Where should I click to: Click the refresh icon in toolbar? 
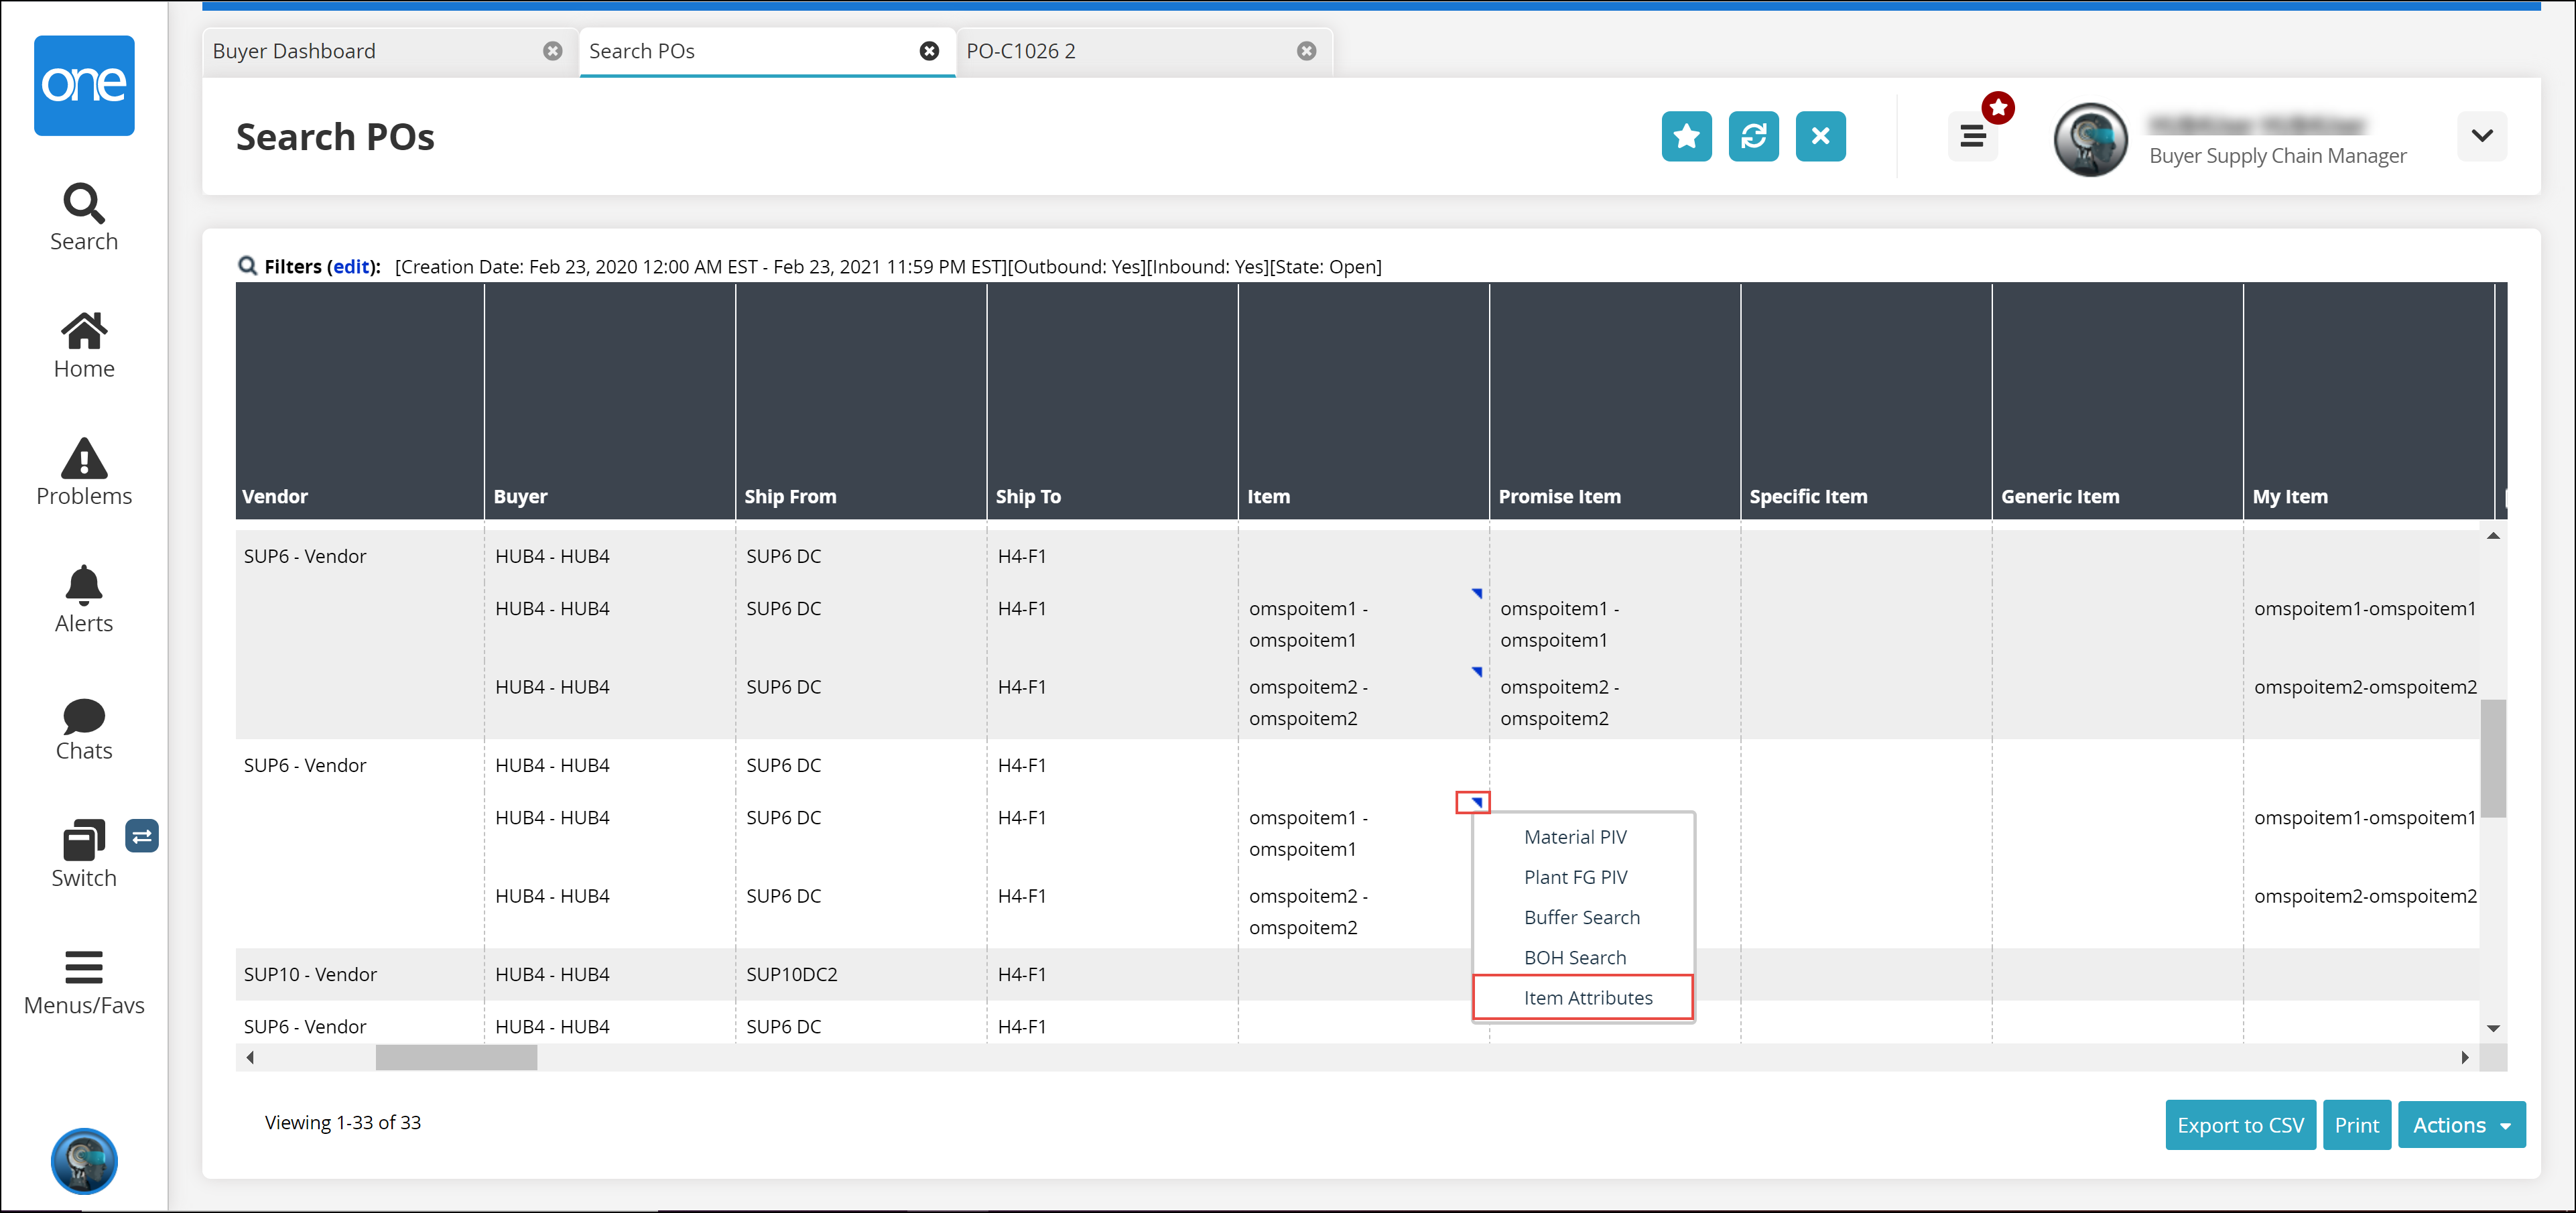pyautogui.click(x=1754, y=137)
